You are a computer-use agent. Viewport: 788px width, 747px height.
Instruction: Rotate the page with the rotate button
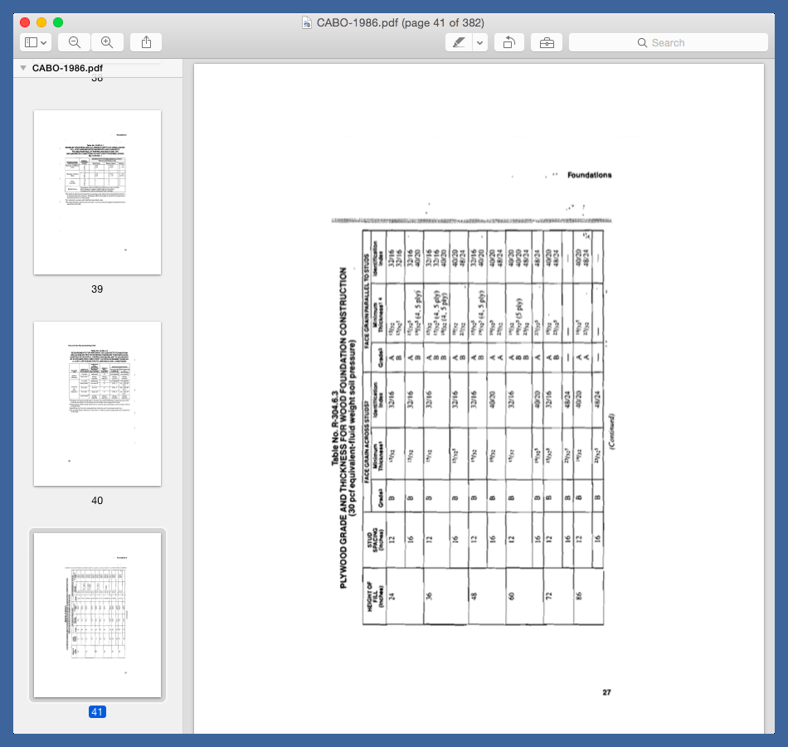(x=508, y=42)
